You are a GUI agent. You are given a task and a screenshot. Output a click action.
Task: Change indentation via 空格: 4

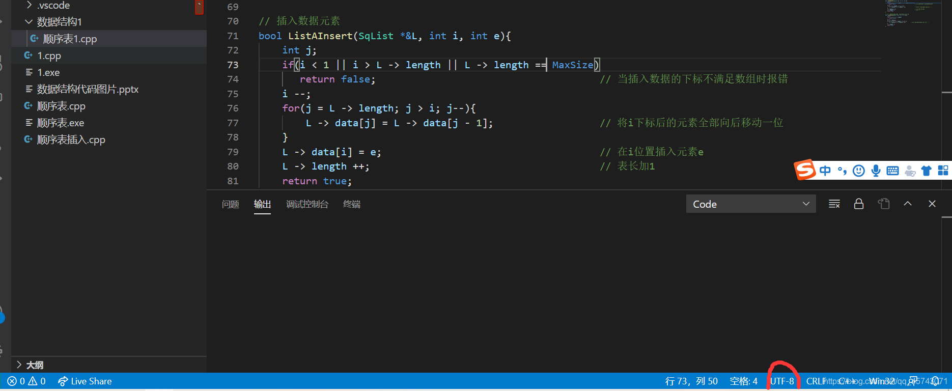coord(744,381)
